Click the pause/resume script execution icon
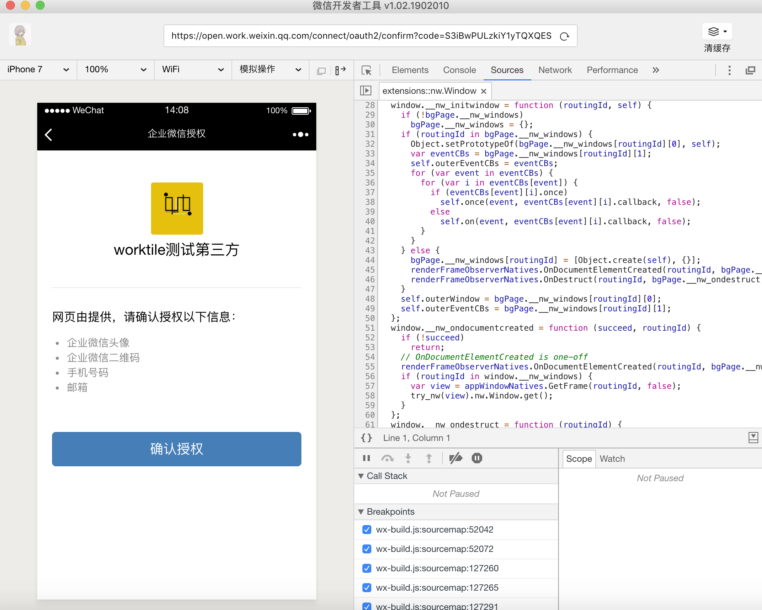Viewport: 762px width, 610px height. click(366, 459)
